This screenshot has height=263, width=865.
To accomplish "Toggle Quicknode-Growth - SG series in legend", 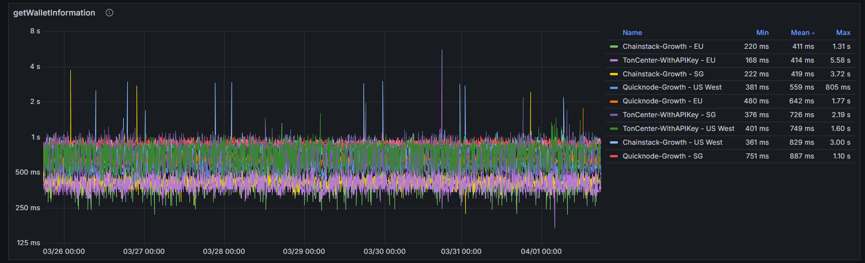I will tap(662, 156).
